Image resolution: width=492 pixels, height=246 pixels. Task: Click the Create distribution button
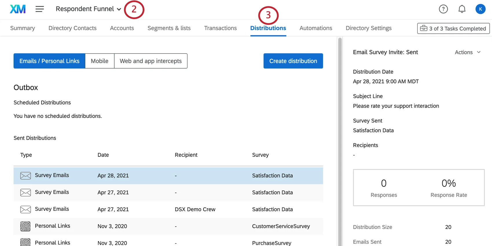click(293, 61)
